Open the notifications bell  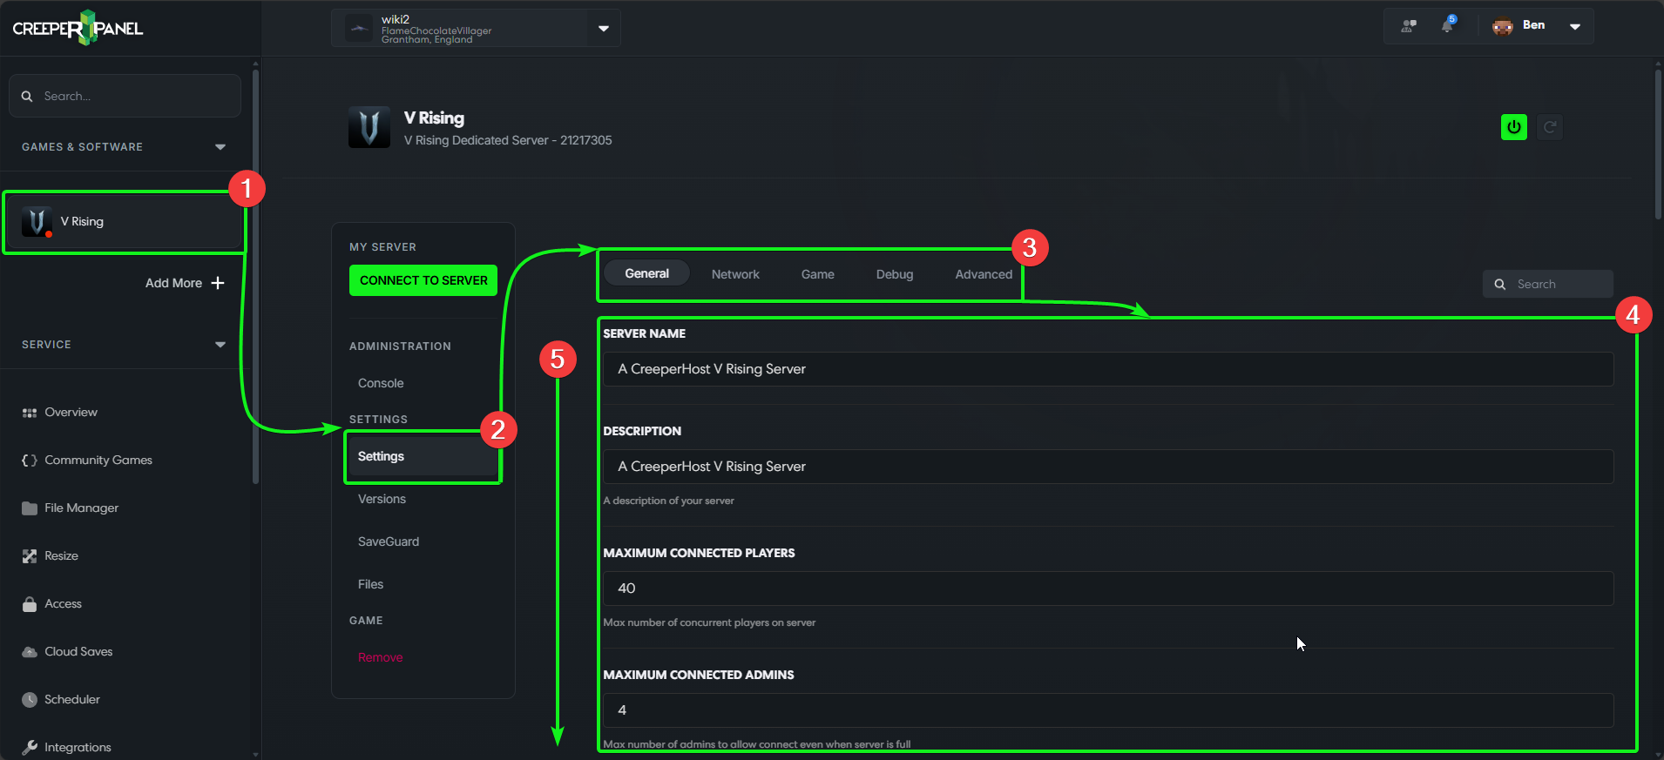click(1448, 25)
